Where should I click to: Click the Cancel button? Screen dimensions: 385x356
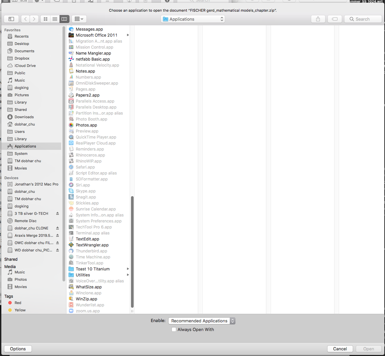coord(340,349)
